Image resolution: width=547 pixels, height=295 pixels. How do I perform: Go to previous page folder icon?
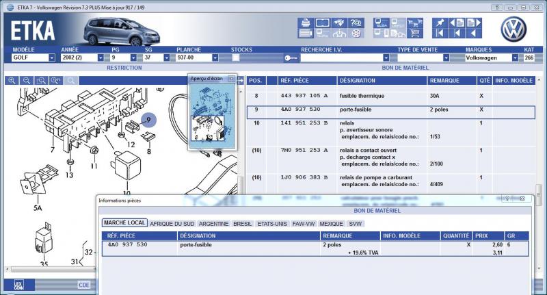457,23
